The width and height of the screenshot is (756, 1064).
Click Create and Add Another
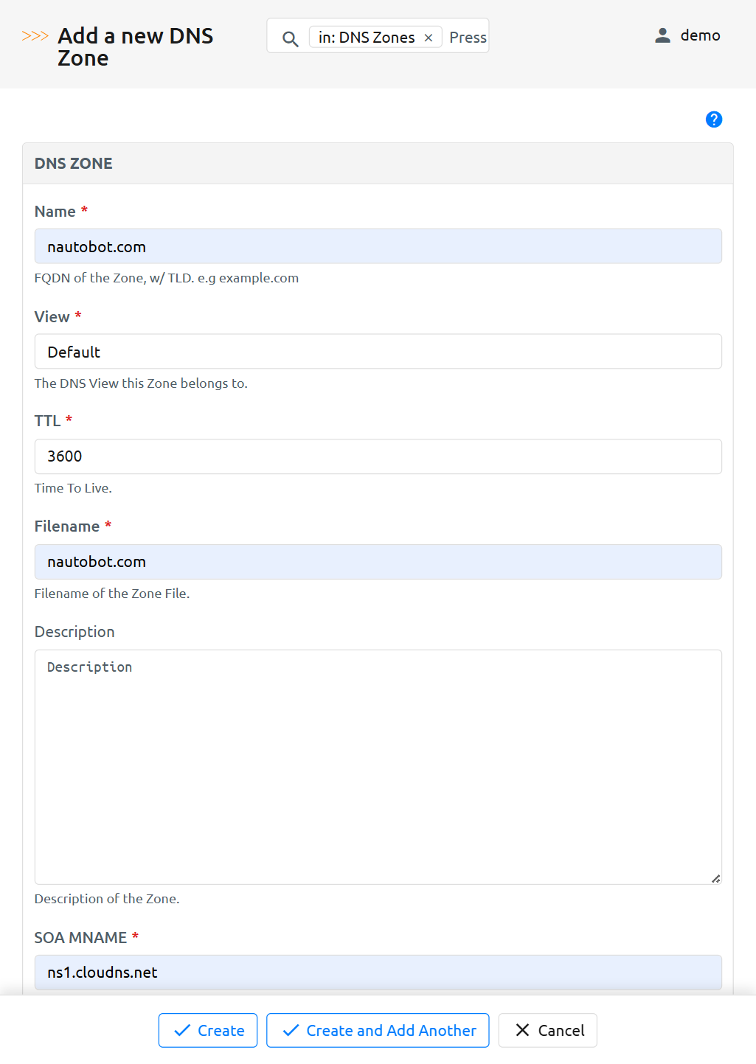377,1030
